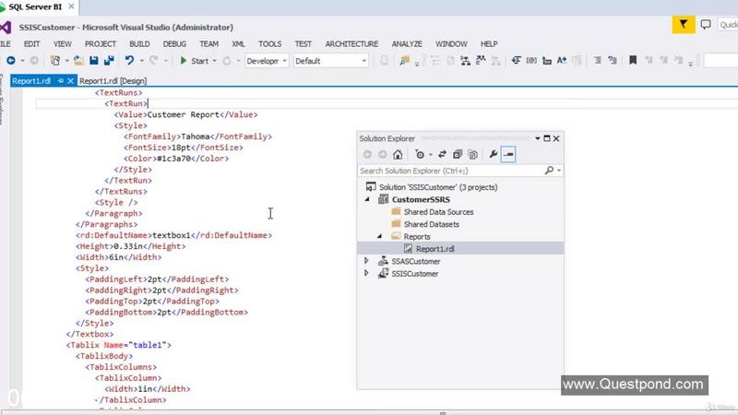Viewport: 738px width, 415px height.
Task: Open the DEBUG menu
Action: click(174, 43)
